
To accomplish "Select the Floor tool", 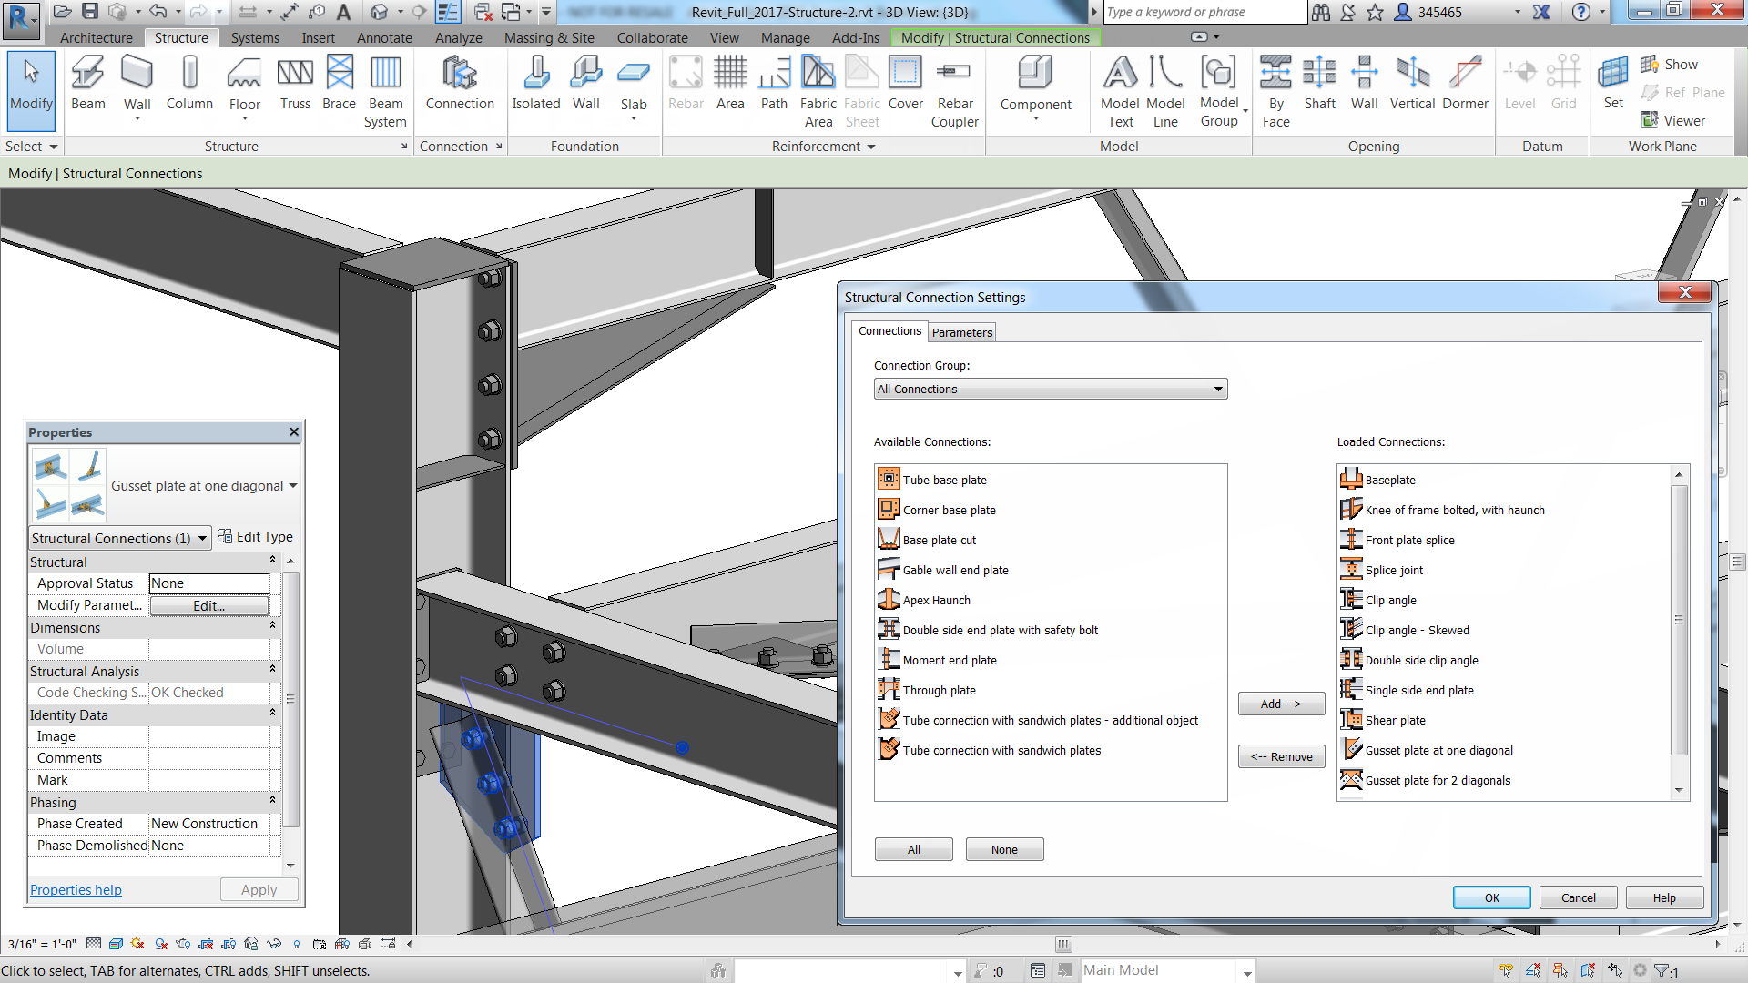I will click(x=245, y=86).
